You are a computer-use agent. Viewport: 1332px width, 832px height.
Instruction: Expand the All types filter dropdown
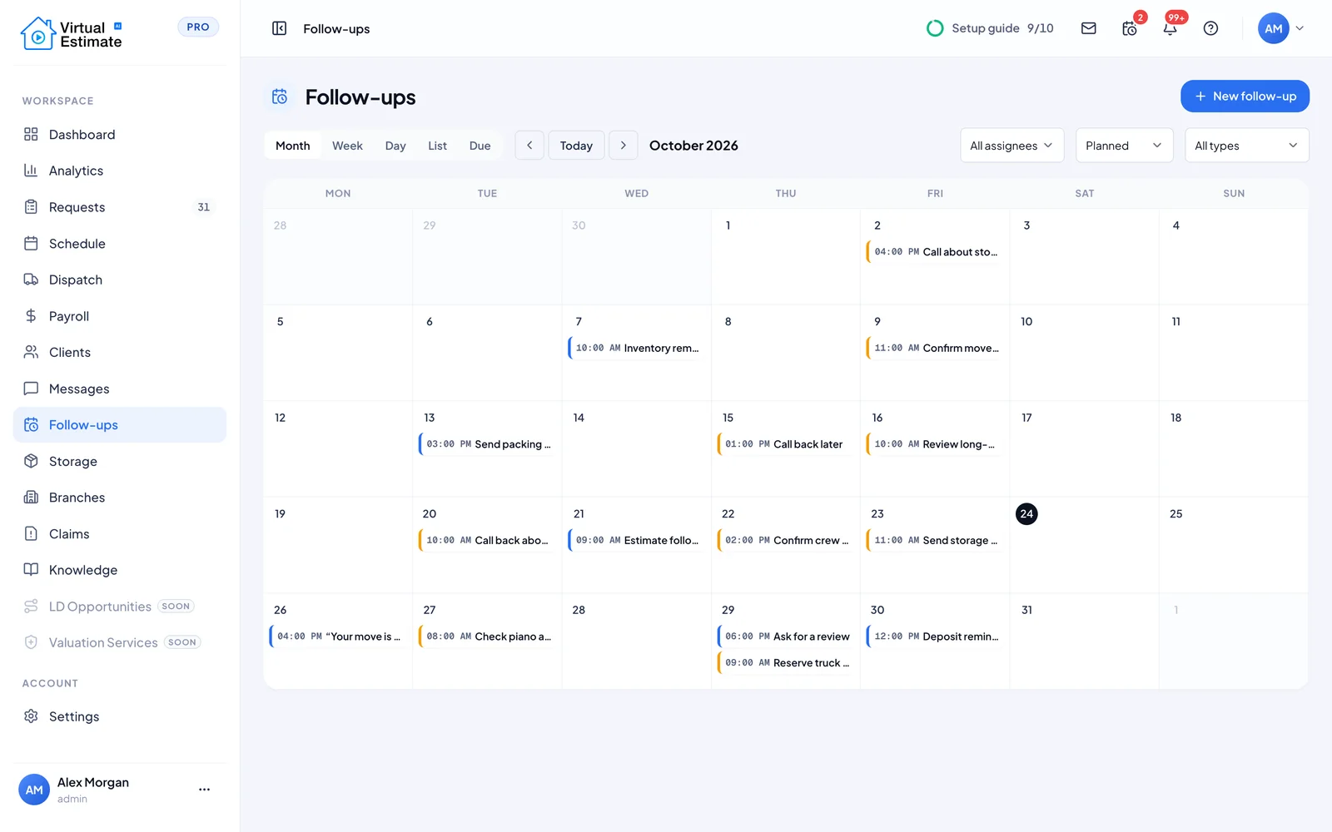click(x=1246, y=146)
